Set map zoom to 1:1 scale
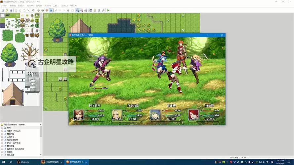Viewport: 294px width, 165px height. 77,11
